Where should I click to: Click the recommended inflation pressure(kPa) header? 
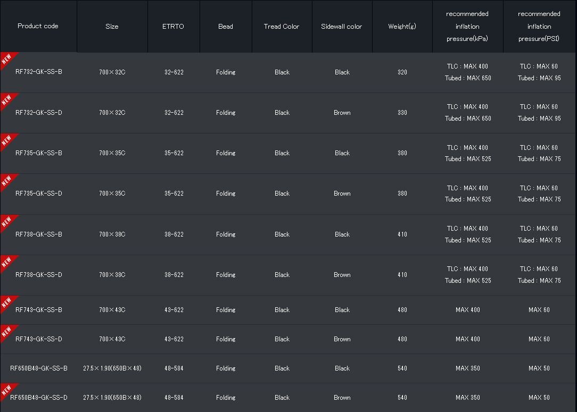467,27
